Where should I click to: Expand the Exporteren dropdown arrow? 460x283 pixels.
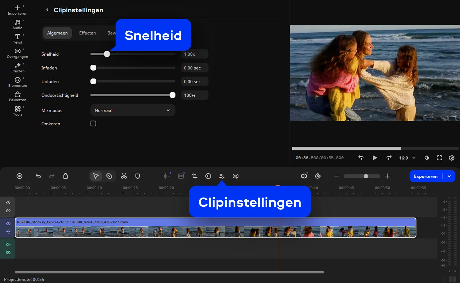[449, 176]
